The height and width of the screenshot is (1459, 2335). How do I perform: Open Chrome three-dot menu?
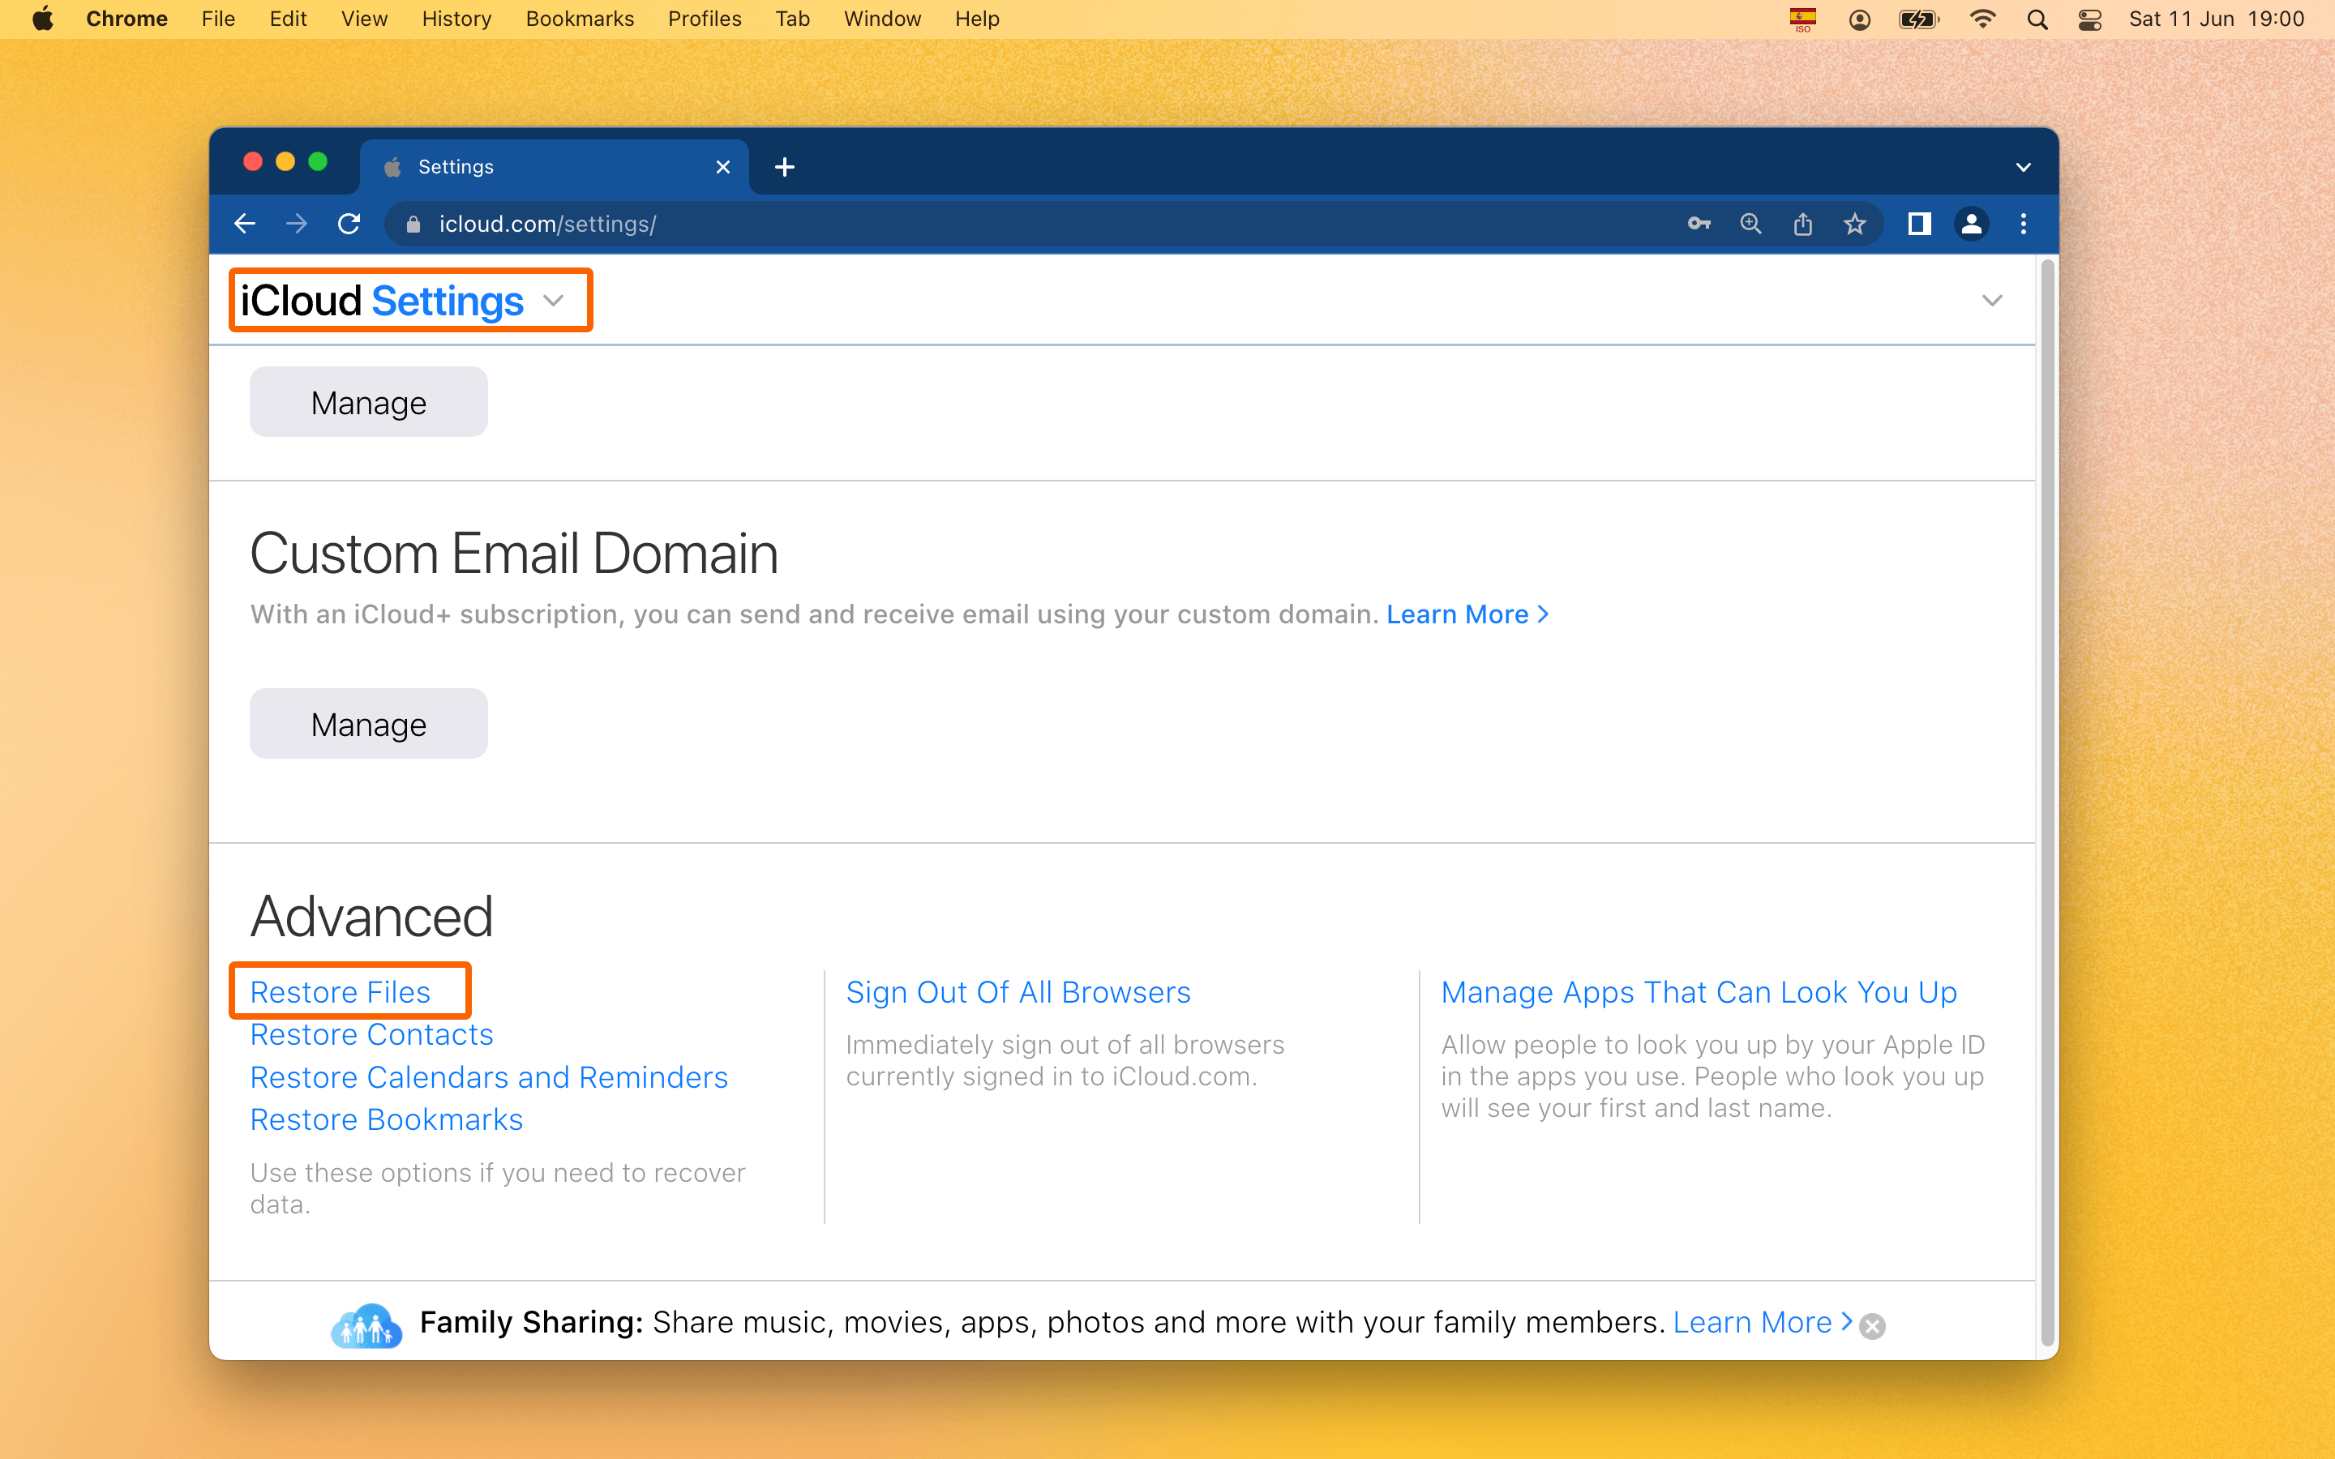[2024, 224]
